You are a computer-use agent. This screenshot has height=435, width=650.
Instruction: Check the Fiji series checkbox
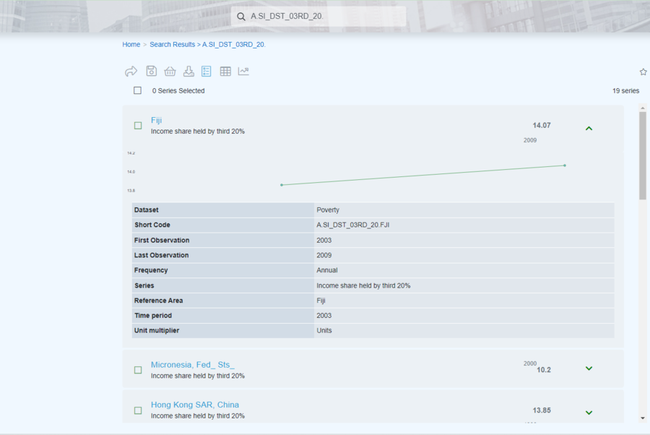[x=138, y=126]
